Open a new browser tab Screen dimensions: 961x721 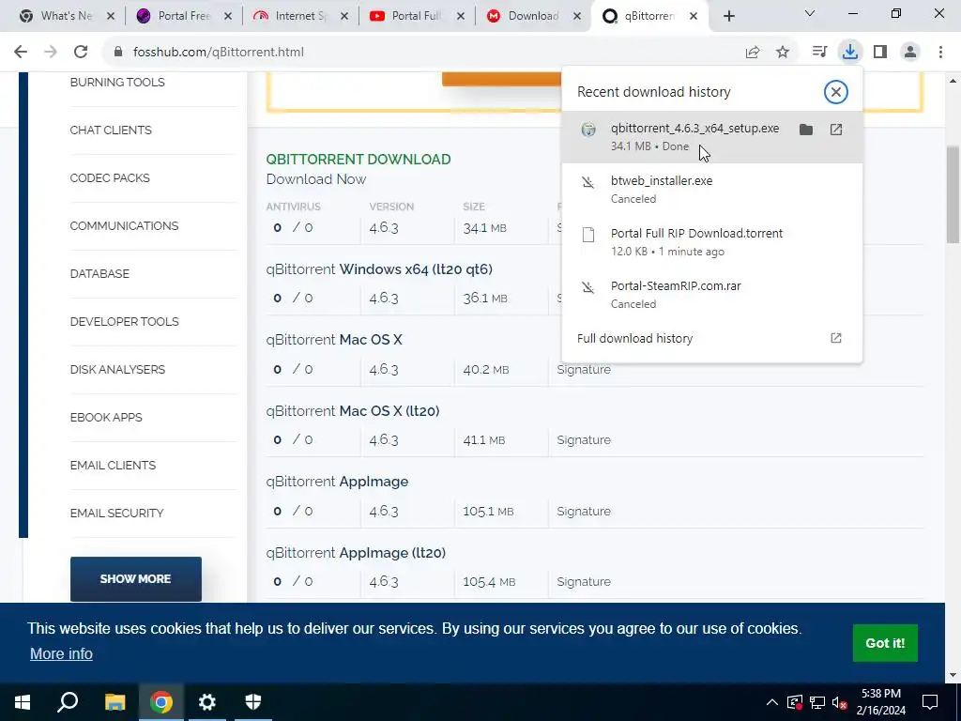coord(728,16)
